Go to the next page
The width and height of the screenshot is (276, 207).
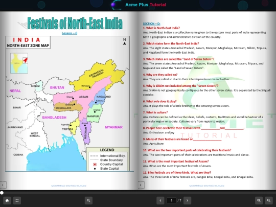coord(187,200)
